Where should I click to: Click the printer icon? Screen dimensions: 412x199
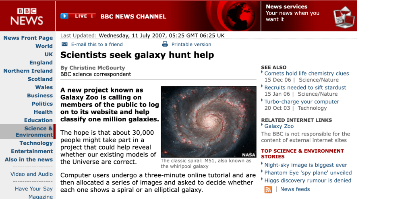coord(165,44)
